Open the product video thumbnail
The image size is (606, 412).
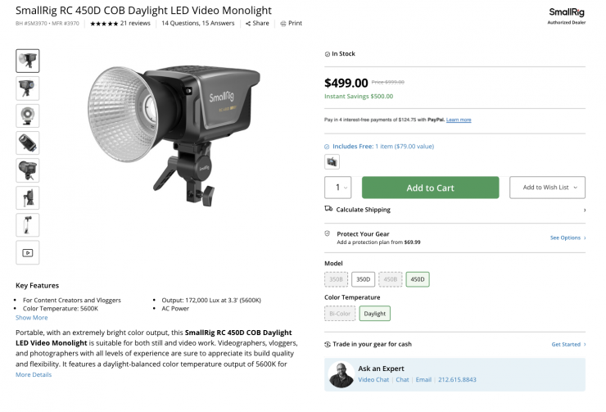click(x=27, y=252)
